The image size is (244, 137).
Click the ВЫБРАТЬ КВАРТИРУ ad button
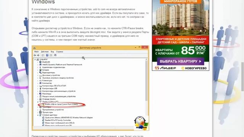click(180, 61)
